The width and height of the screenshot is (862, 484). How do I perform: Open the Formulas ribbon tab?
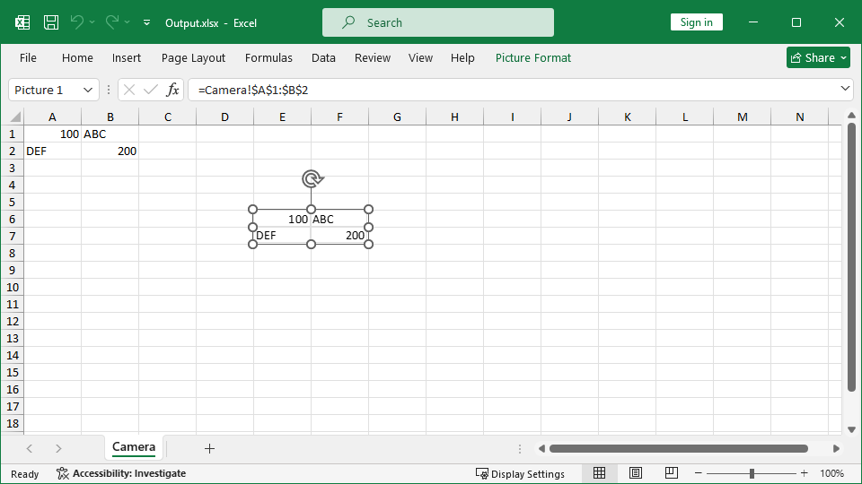268,57
